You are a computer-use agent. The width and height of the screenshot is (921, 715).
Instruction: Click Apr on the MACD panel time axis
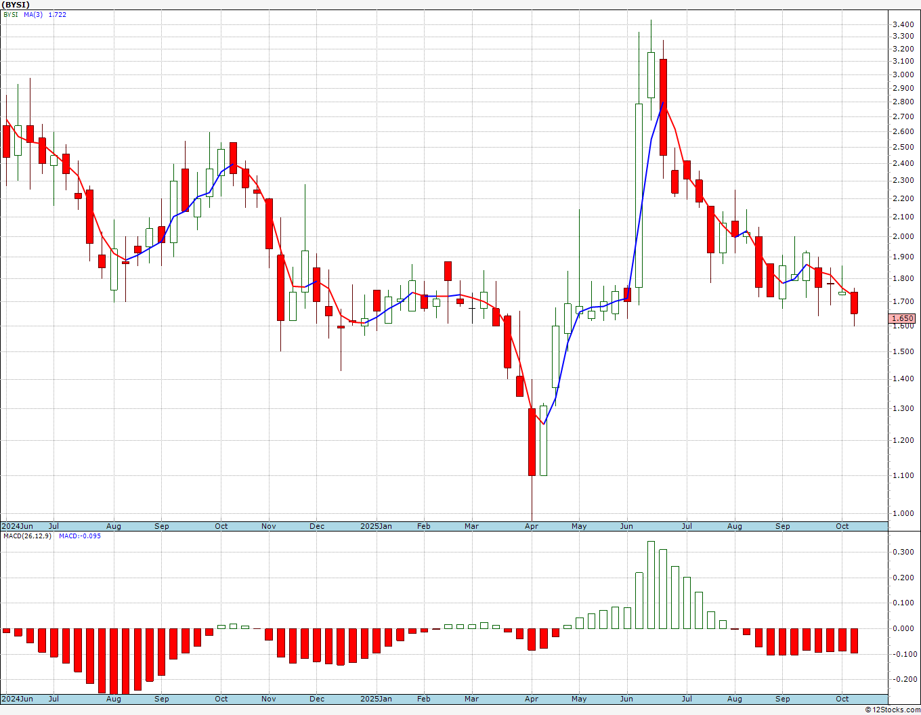coord(532,699)
